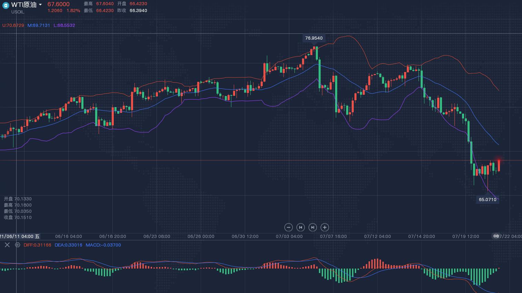Click the 65.0710 low price marker
Image resolution: width=522 pixels, height=293 pixels.
(x=488, y=200)
